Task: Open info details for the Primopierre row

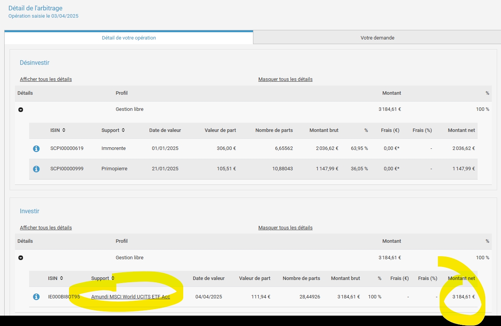Action: point(36,169)
